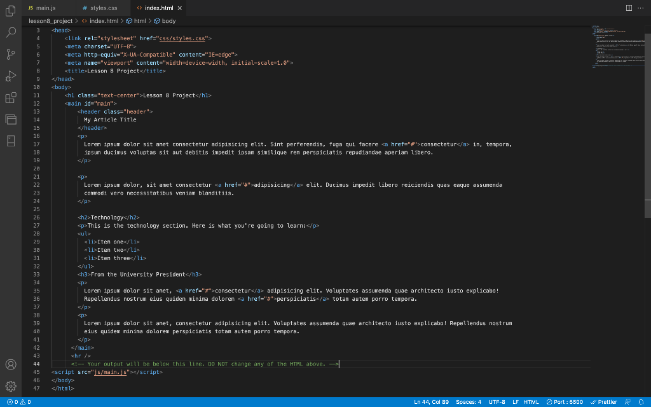Open the Run and Debug icon

pyautogui.click(x=11, y=76)
